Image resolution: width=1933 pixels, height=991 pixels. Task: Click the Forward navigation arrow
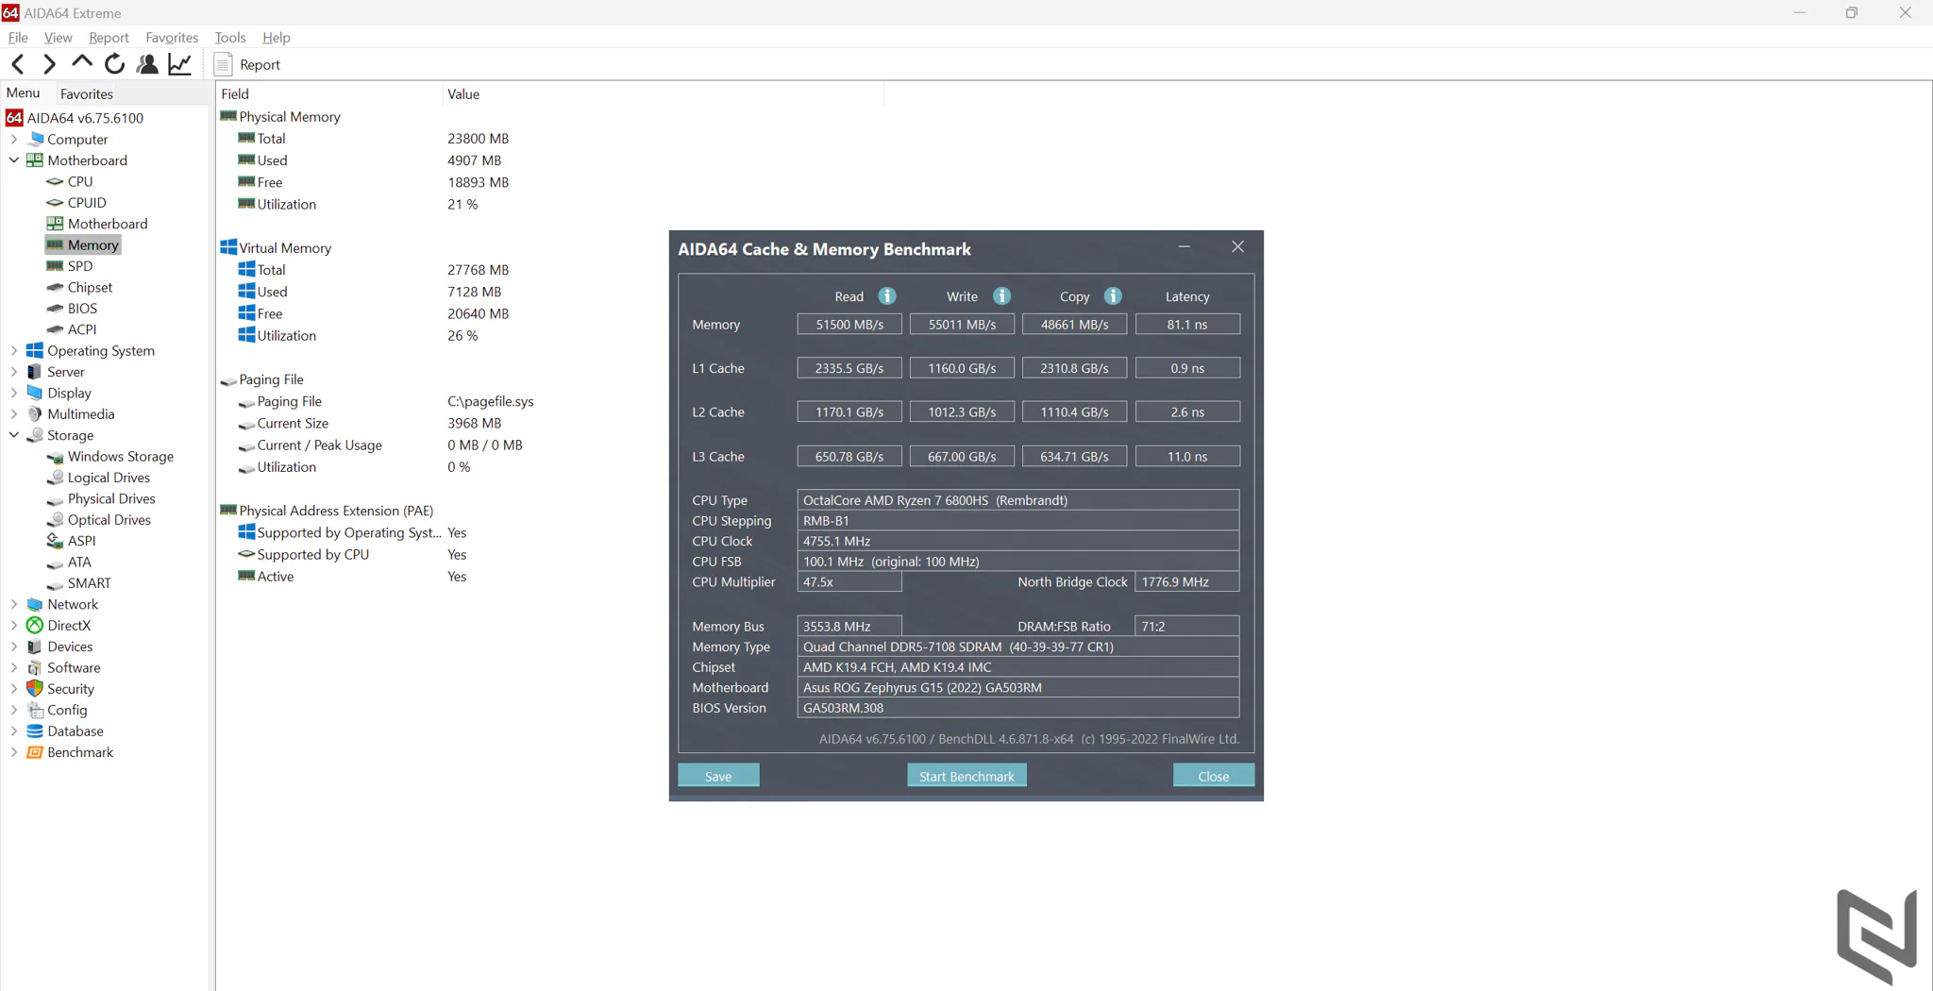[49, 64]
